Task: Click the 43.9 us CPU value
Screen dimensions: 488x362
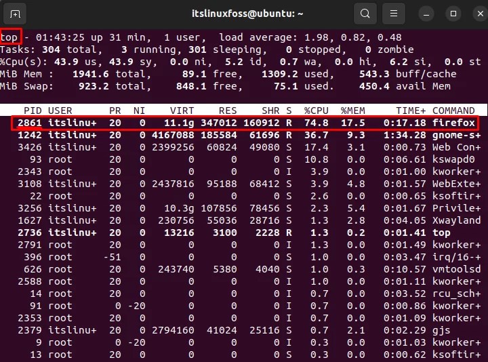Action: pos(66,62)
